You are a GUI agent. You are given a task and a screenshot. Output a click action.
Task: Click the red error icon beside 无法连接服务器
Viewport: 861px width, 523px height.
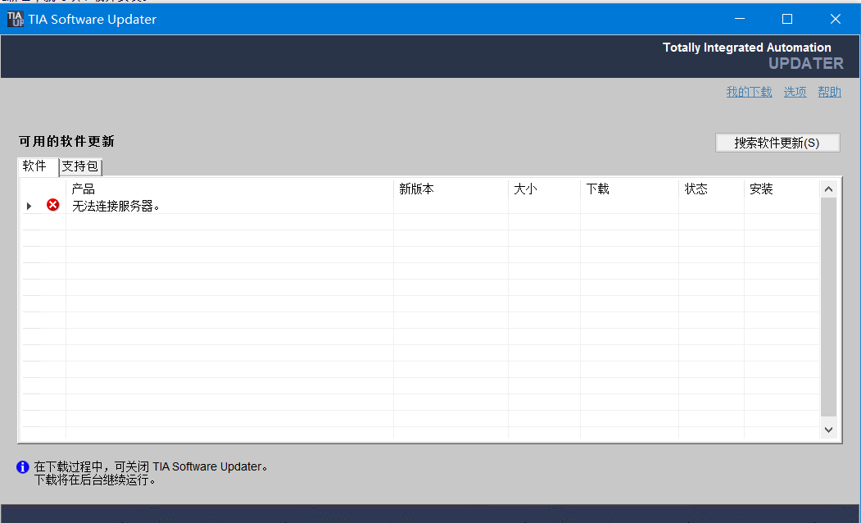pos(52,205)
